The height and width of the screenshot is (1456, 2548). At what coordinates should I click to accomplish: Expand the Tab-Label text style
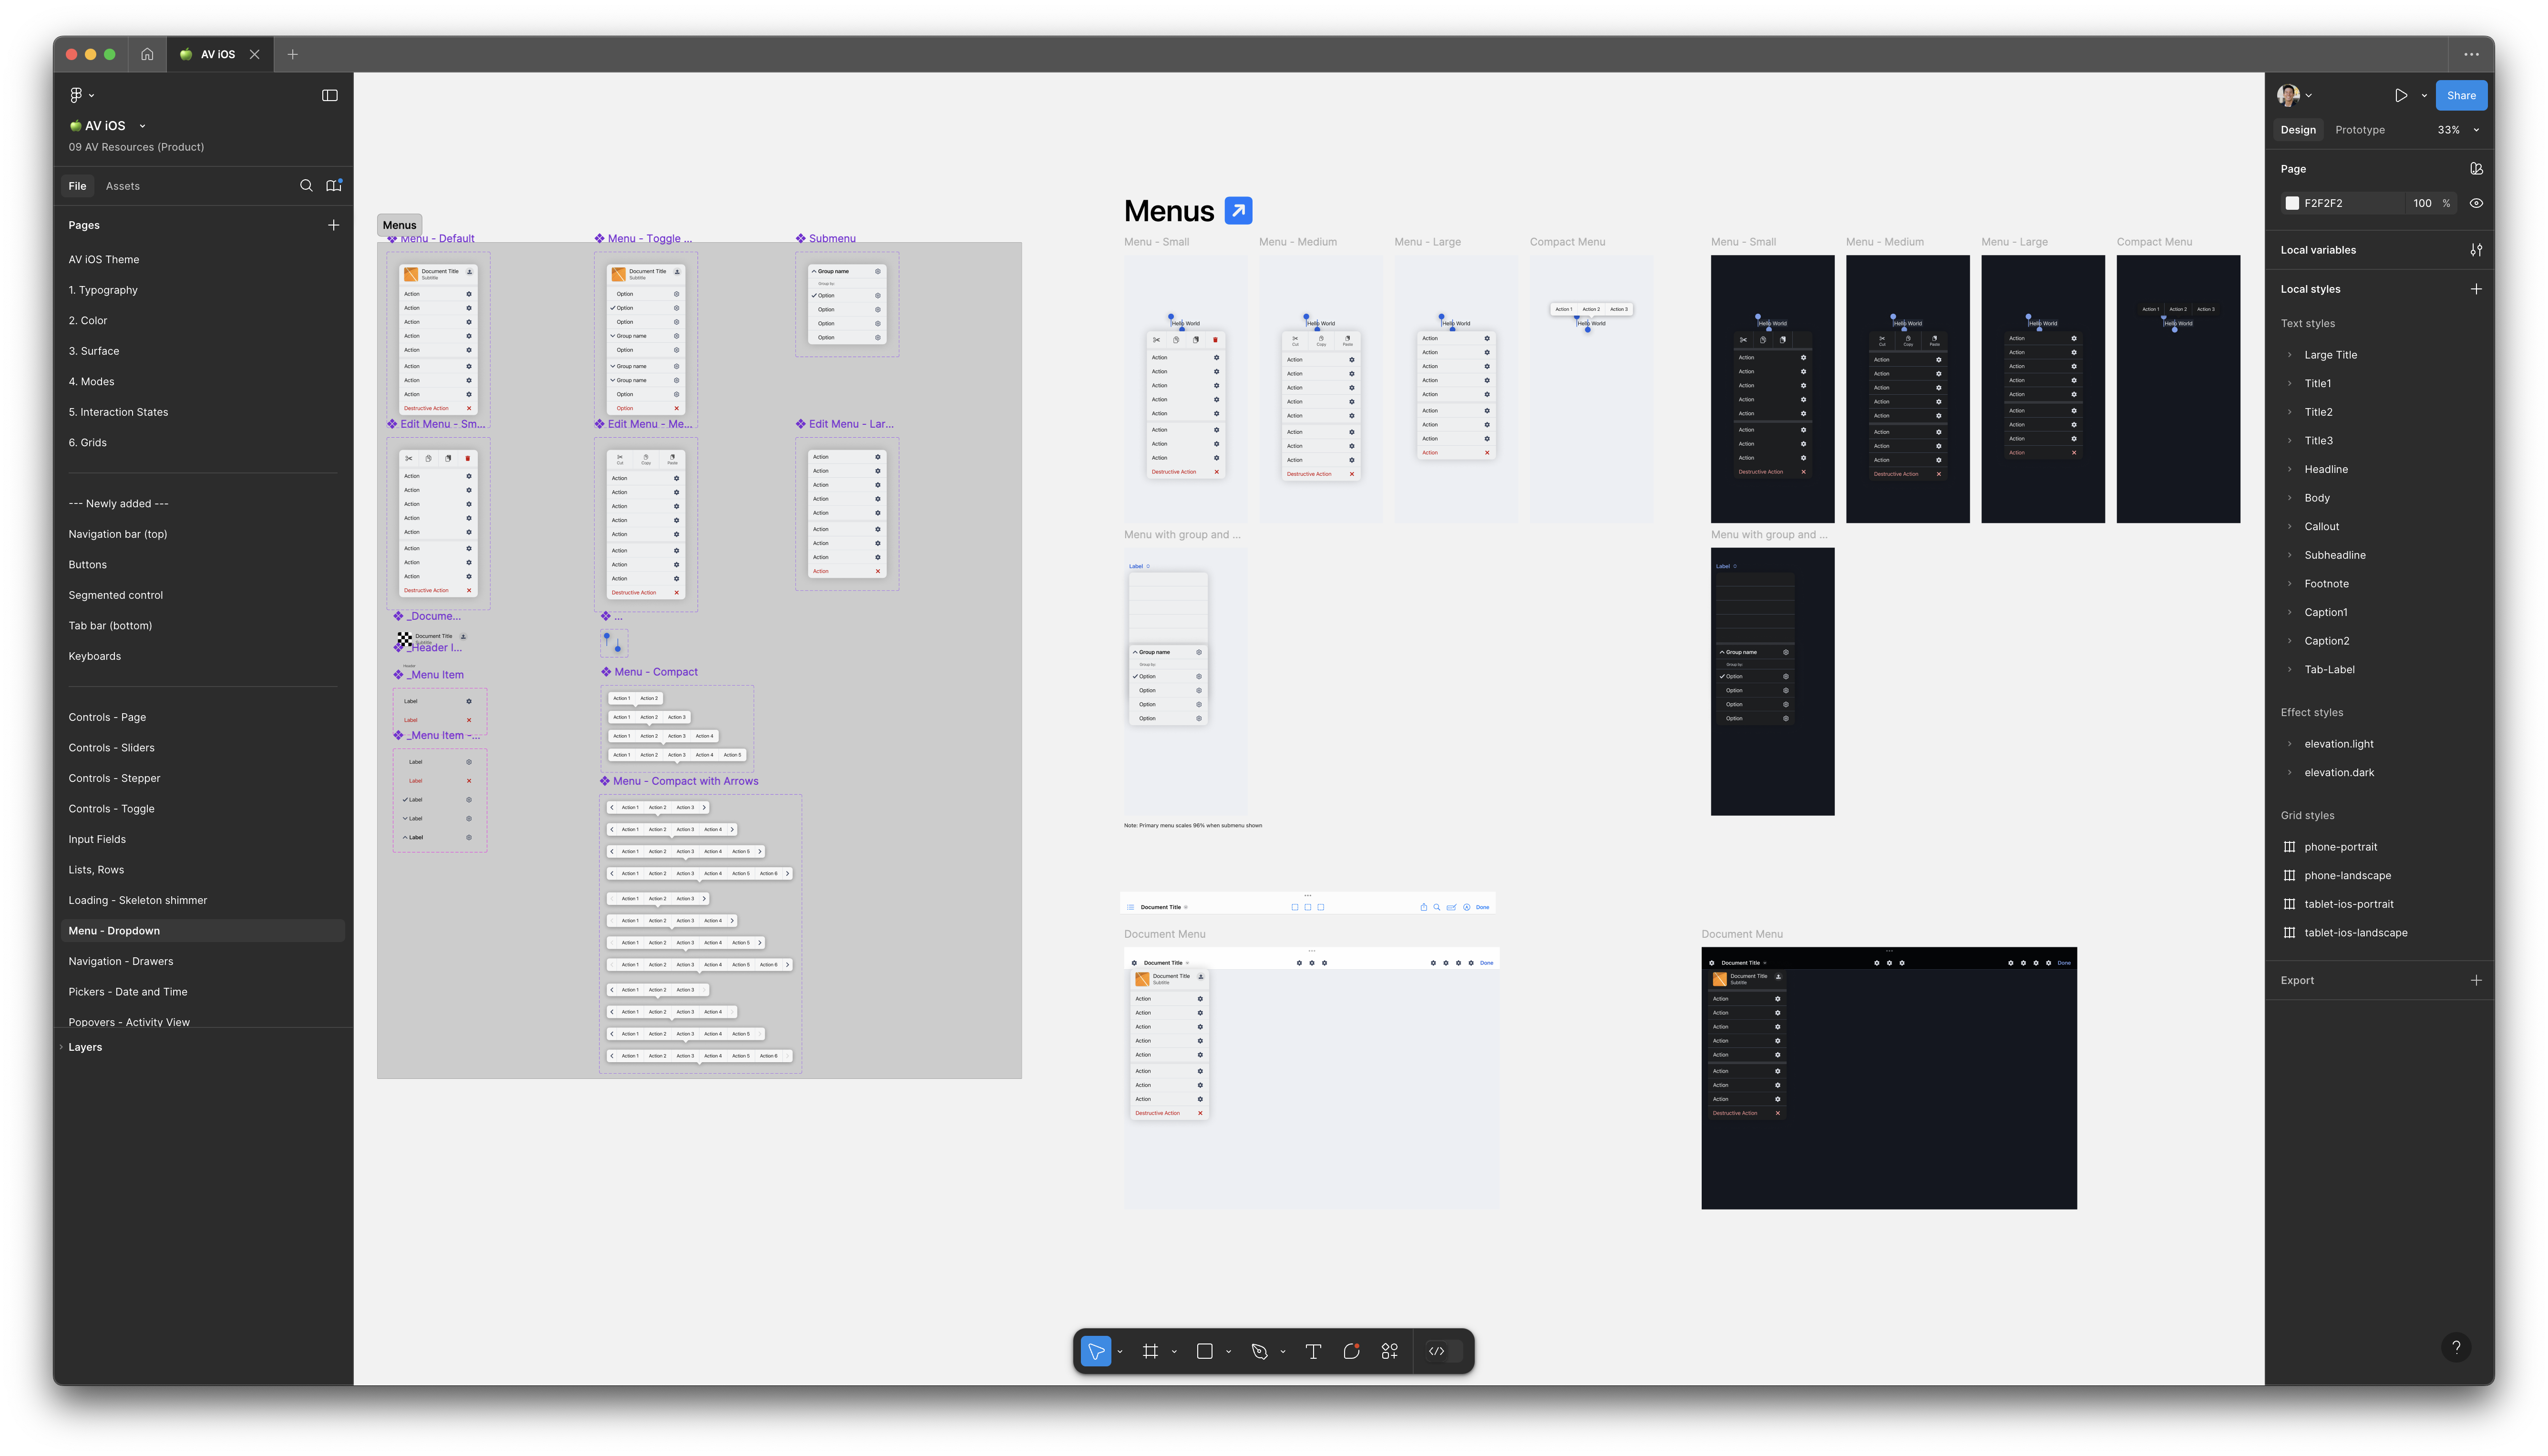pyautogui.click(x=2289, y=669)
